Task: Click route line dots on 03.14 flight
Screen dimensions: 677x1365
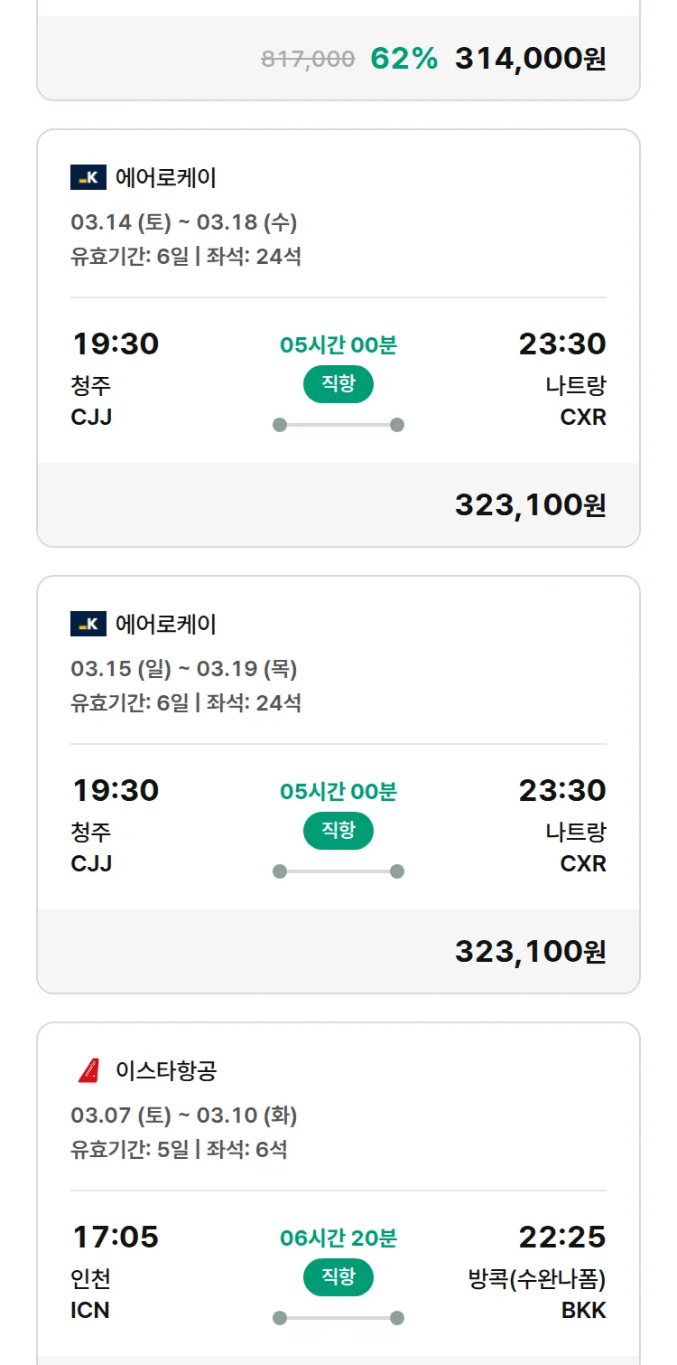Action: click(x=338, y=425)
